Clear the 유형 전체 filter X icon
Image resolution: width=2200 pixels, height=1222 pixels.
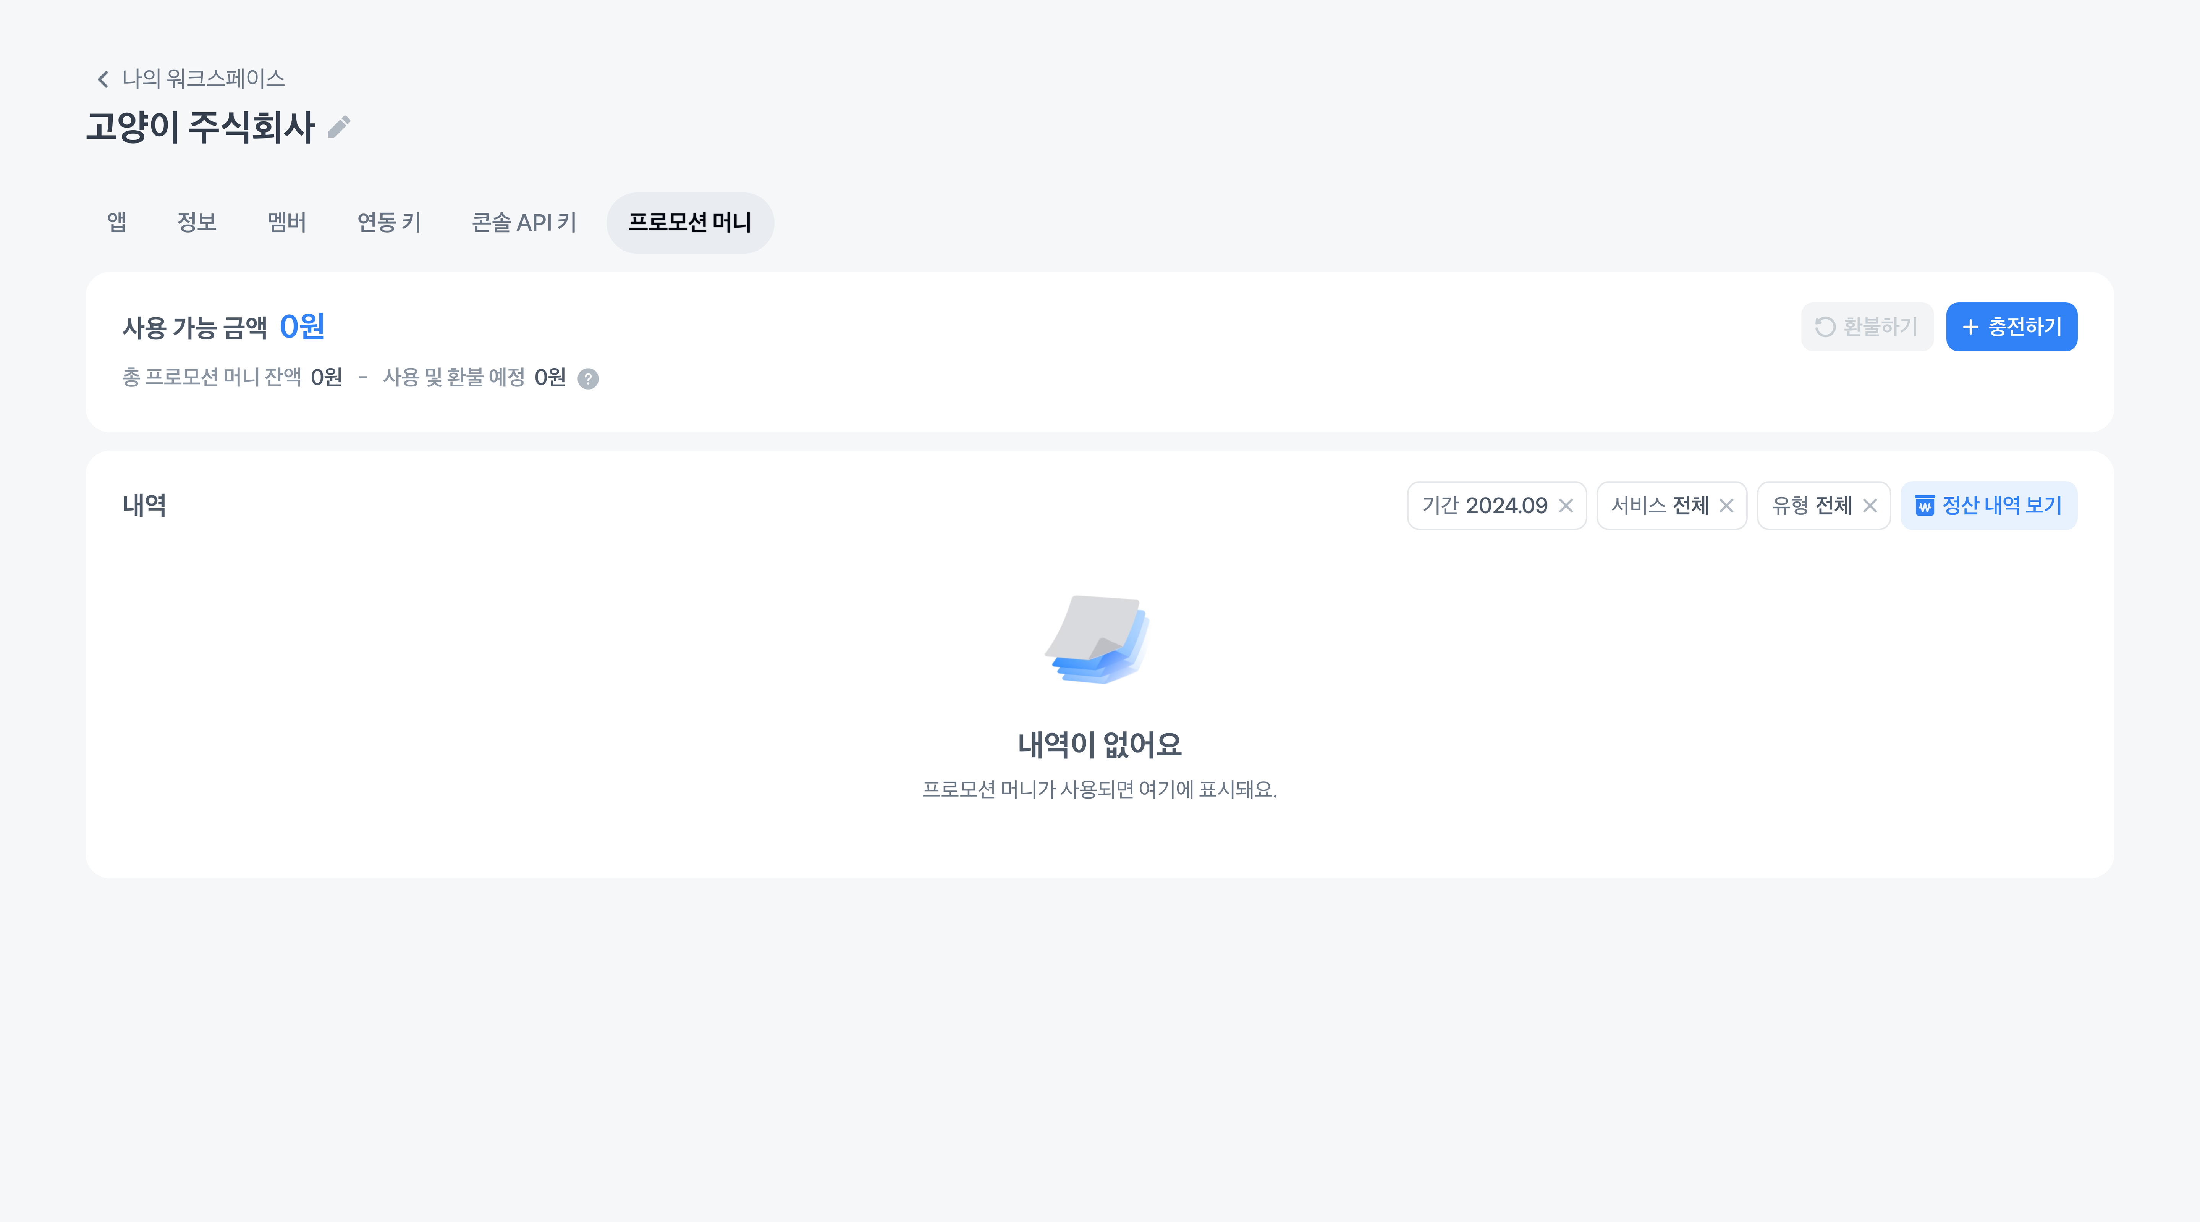click(1870, 506)
